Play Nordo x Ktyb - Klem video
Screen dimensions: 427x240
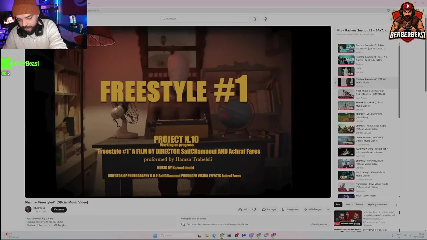click(367, 176)
